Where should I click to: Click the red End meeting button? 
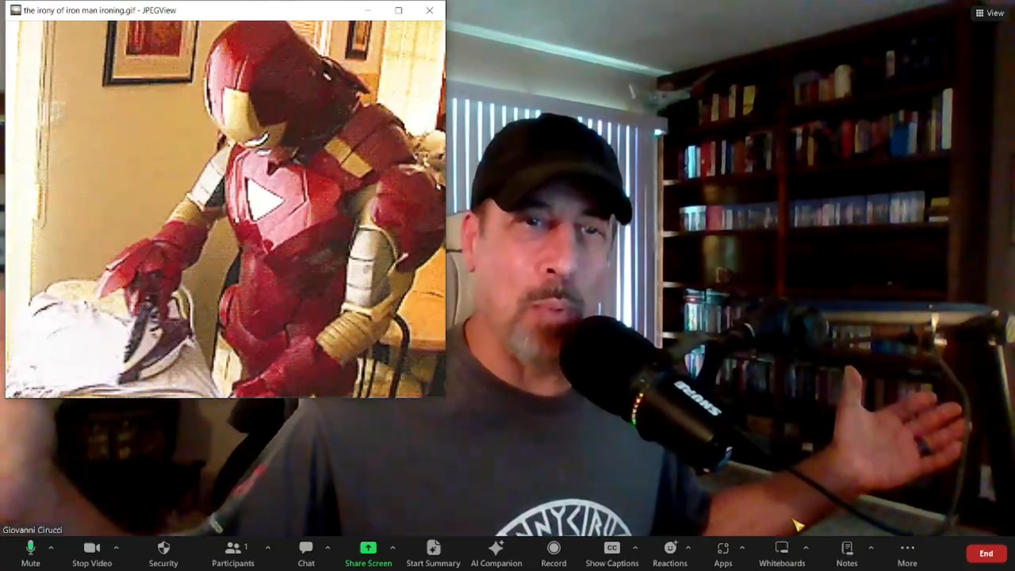pos(986,554)
